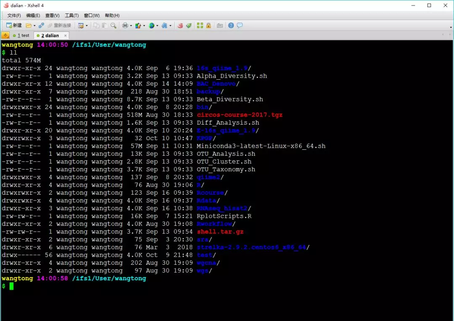Click the printer icon
Image resolution: width=454 pixels, height=321 pixels.
[125, 26]
